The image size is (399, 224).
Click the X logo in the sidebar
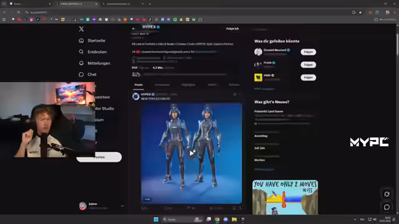(81, 29)
